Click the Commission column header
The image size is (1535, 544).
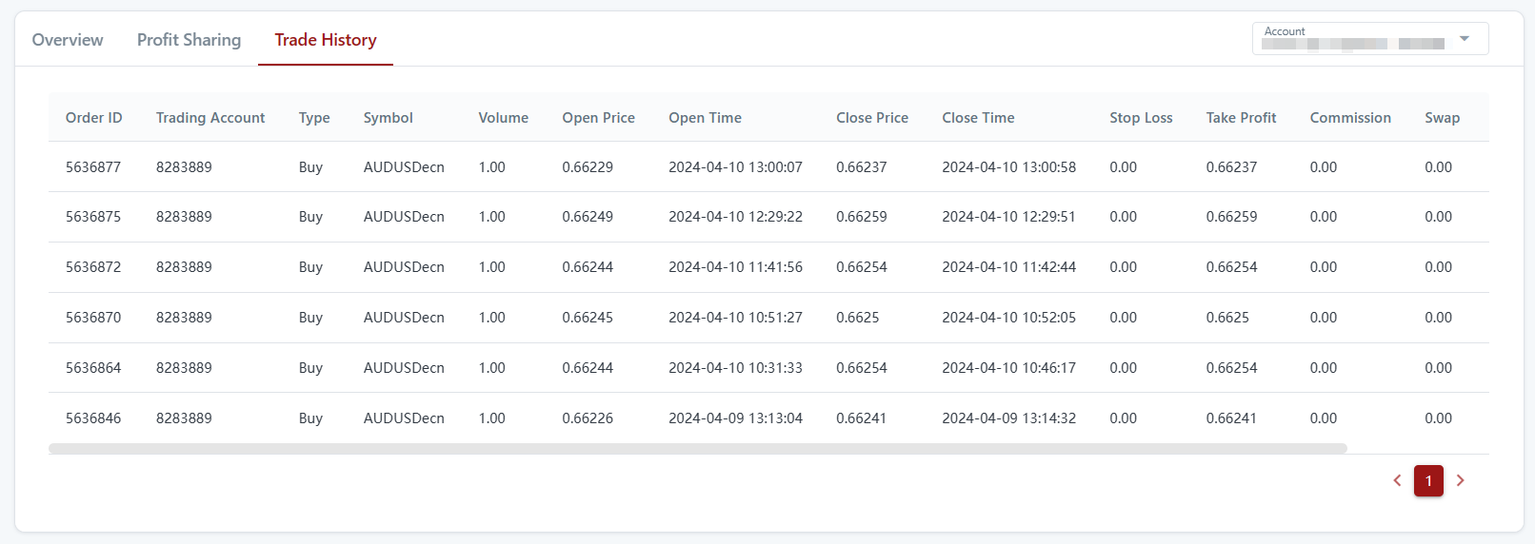(x=1349, y=118)
